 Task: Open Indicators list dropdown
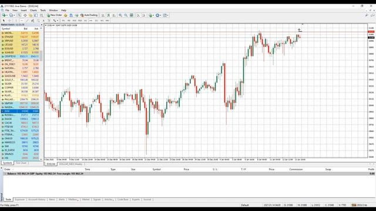[x=151, y=15]
